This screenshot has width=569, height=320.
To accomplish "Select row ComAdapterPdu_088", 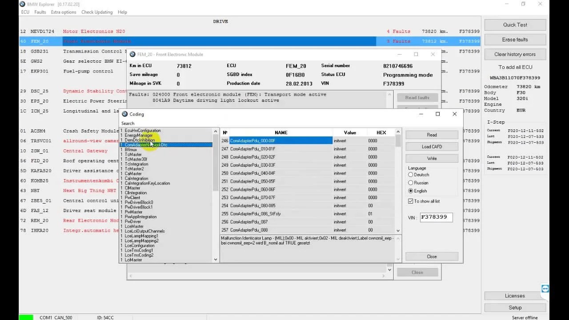I will point(308,230).
